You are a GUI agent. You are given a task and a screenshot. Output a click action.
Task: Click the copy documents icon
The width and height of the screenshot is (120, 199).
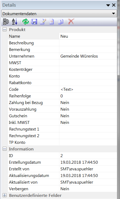tap(61, 21)
